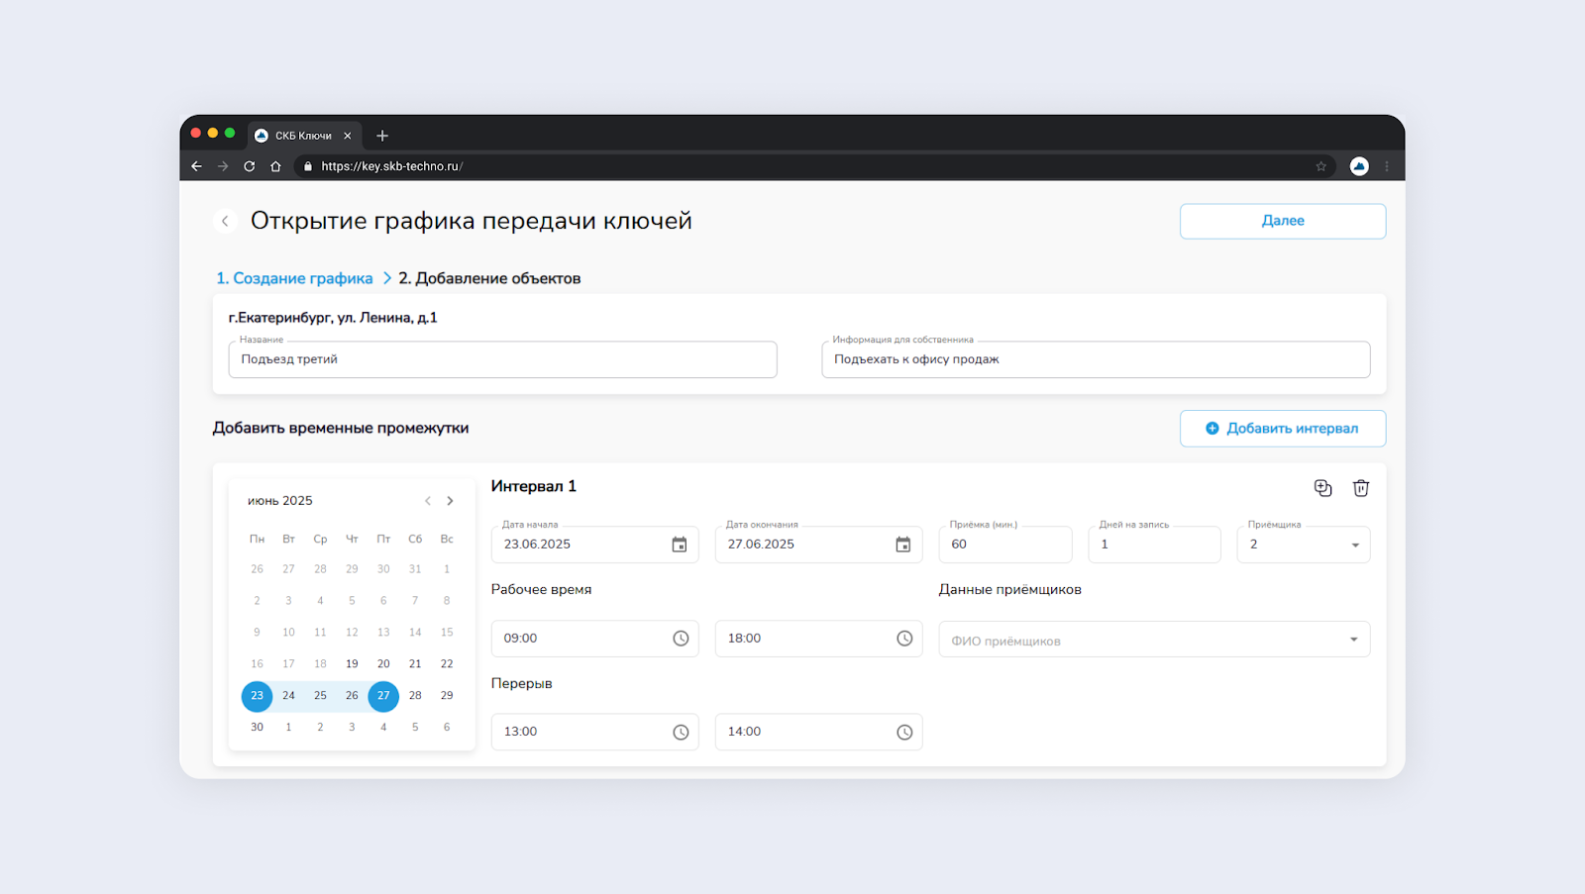The image size is (1585, 894).
Task: Delete Интервал 1 with trash icon
Action: coord(1361,488)
